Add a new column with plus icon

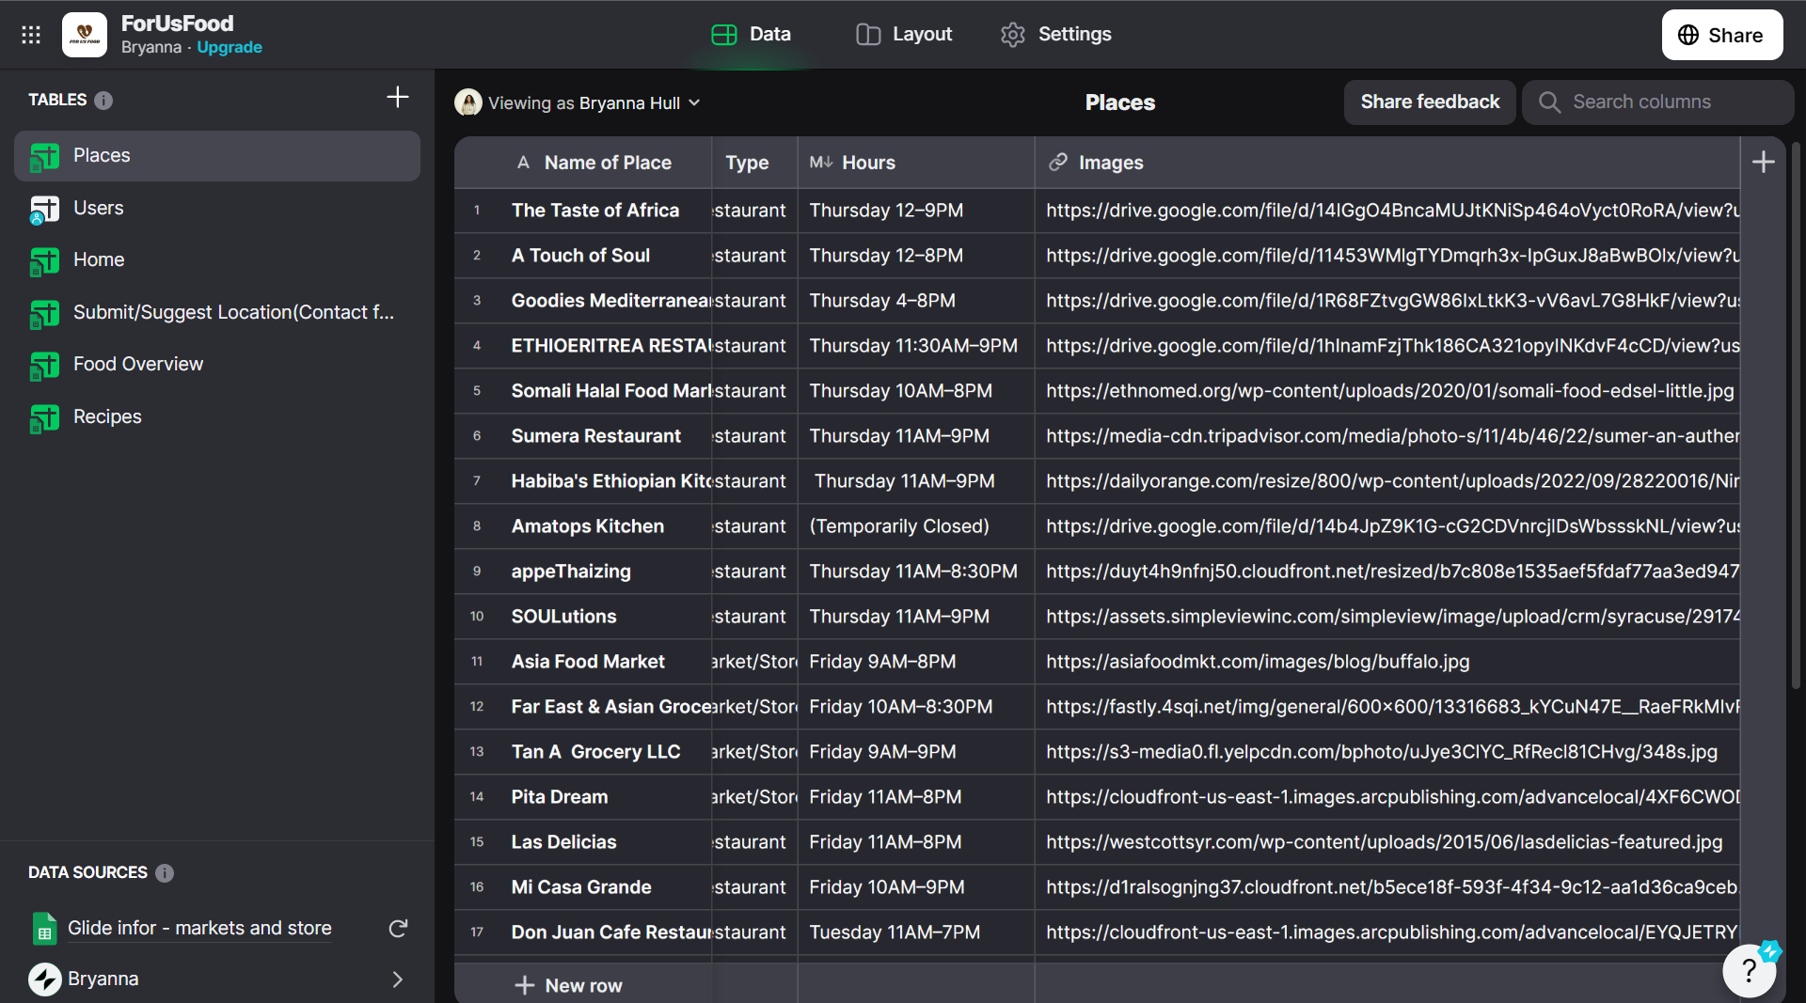(x=1764, y=163)
